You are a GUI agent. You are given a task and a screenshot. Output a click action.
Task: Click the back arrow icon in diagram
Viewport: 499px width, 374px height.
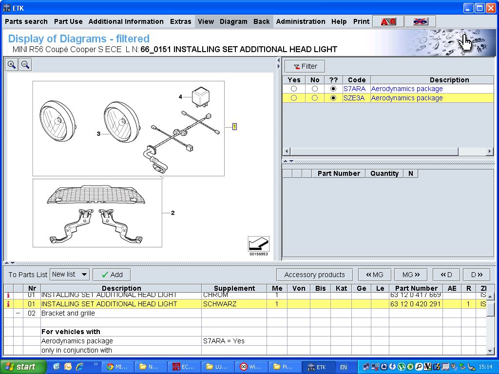pos(258,244)
